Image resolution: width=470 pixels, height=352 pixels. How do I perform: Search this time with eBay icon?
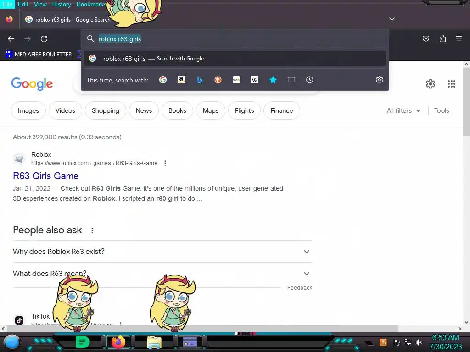coord(236,80)
